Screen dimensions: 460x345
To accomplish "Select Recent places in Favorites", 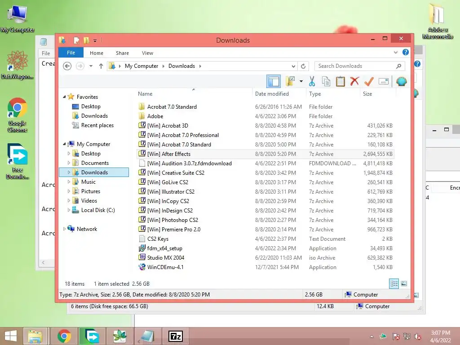I will point(97,125).
